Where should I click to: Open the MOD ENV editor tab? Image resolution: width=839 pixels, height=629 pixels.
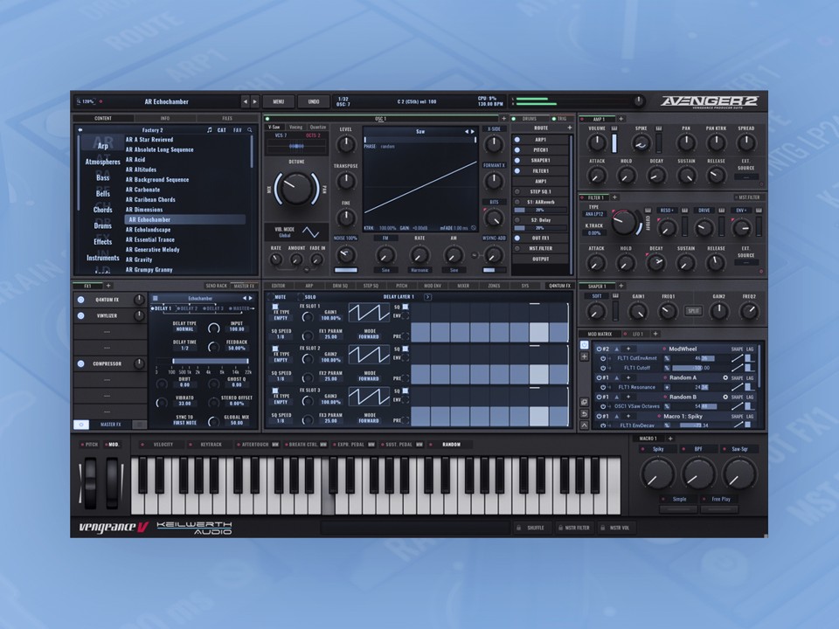click(x=433, y=286)
